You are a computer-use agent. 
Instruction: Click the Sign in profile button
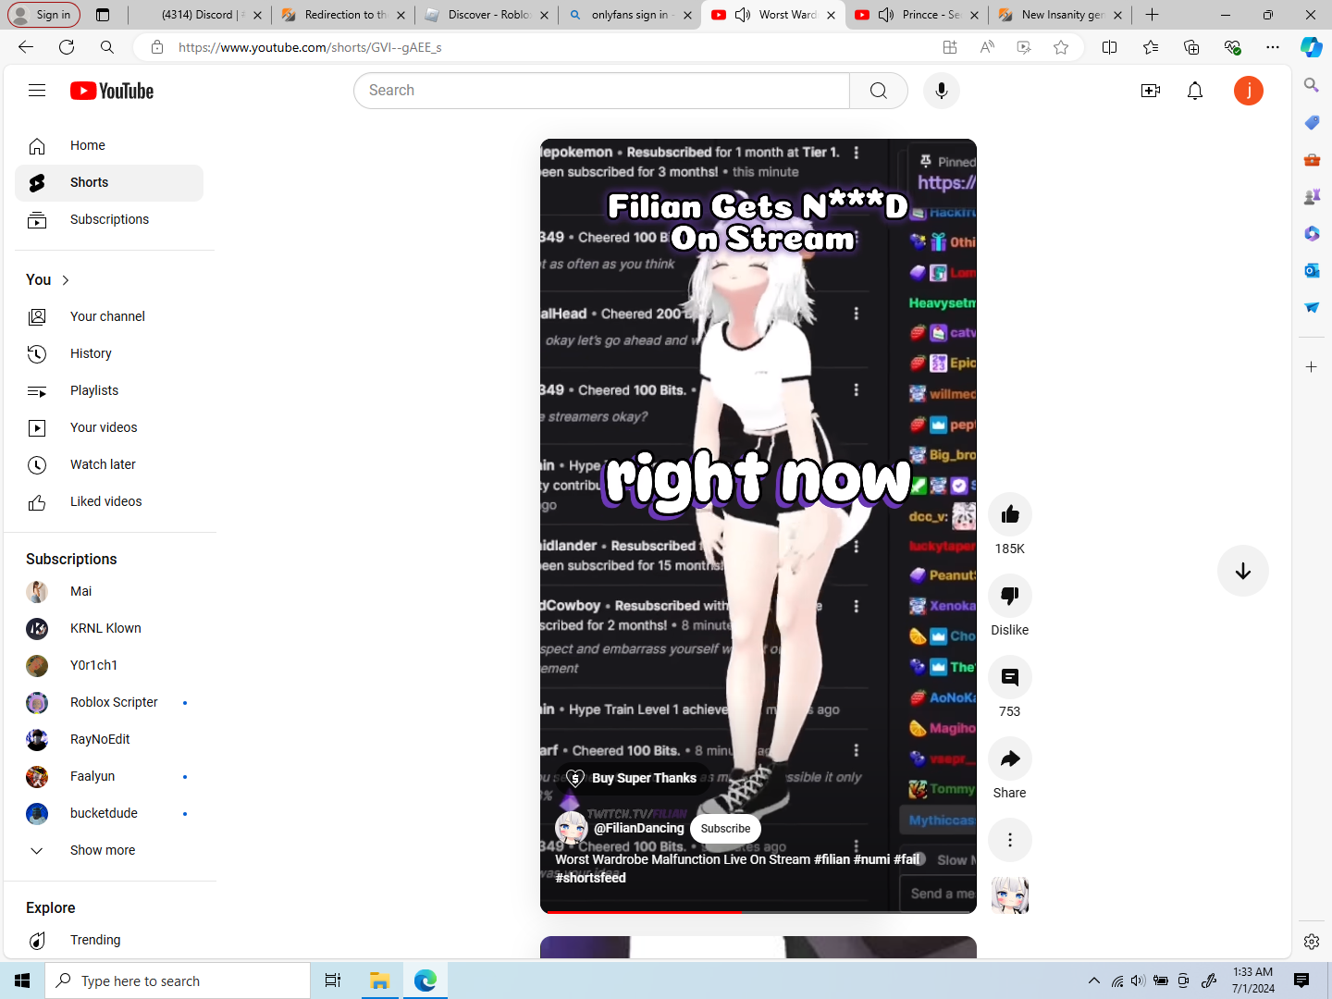tap(43, 15)
